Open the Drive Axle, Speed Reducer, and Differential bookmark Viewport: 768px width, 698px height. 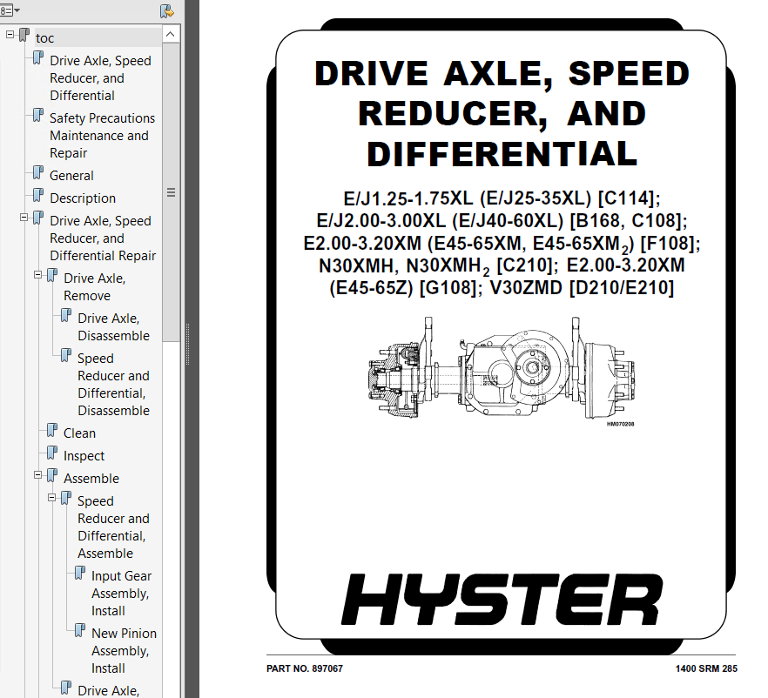pos(100,78)
